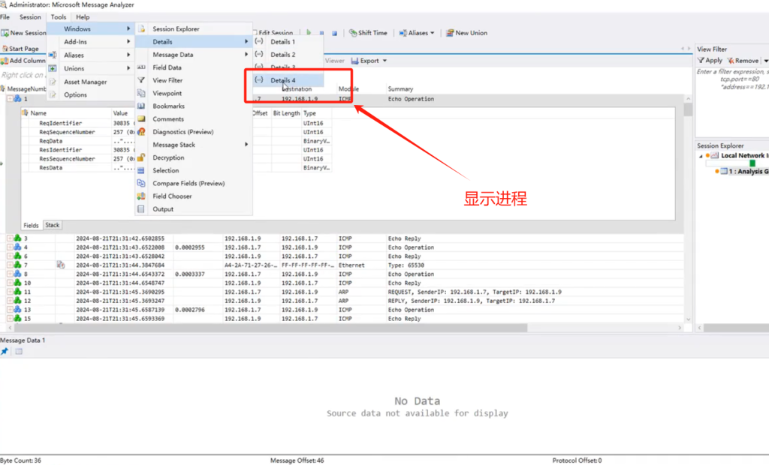769x465 pixels.
Task: Click the Field Chooser icon
Action: pos(141,196)
